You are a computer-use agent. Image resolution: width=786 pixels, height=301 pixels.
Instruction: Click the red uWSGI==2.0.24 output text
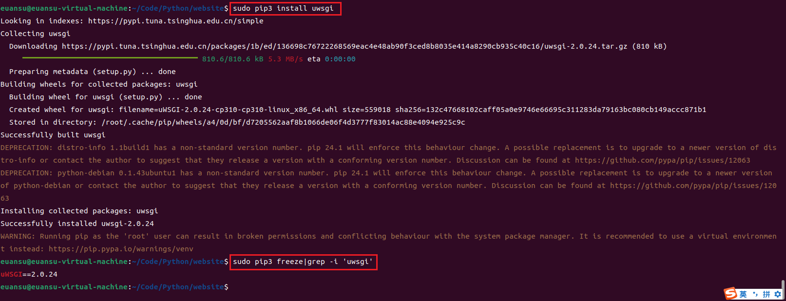click(x=29, y=274)
